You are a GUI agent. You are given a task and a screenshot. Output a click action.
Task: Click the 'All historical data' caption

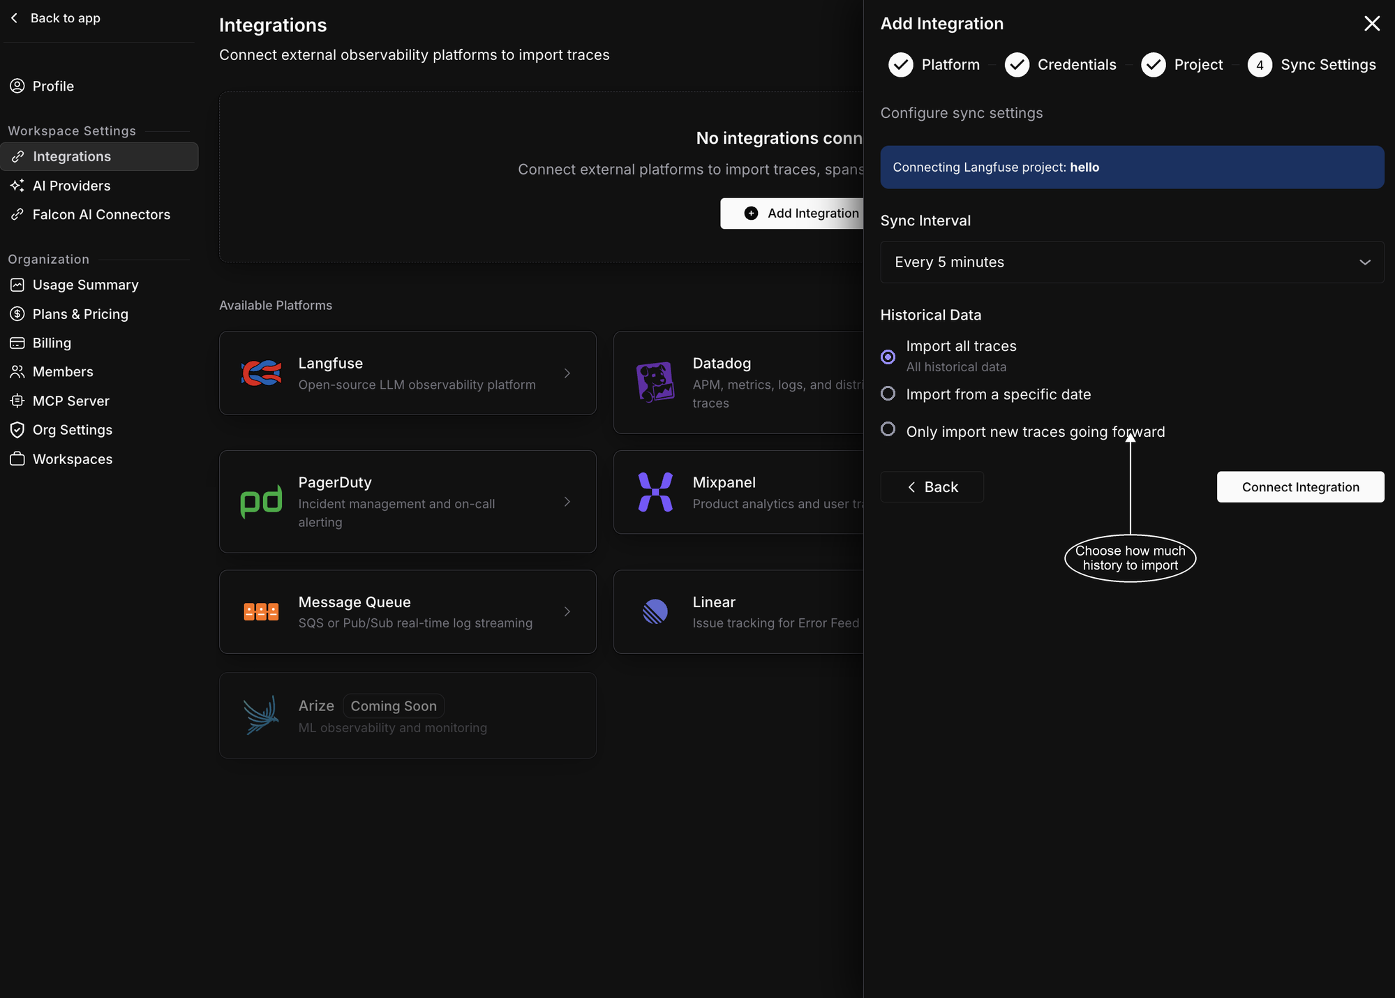point(956,367)
